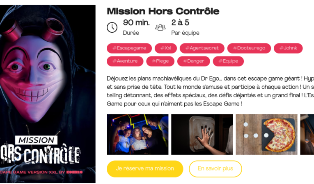The width and height of the screenshot is (314, 184).
Task: Select the #Xxl tag
Action: coord(165,48)
